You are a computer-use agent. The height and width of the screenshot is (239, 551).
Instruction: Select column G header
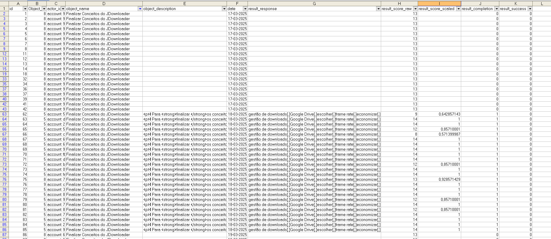click(x=314, y=4)
